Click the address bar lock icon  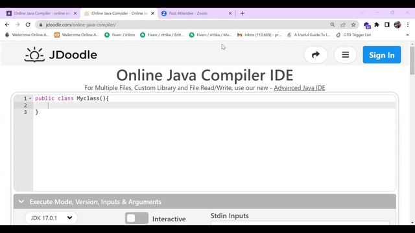coord(40,25)
